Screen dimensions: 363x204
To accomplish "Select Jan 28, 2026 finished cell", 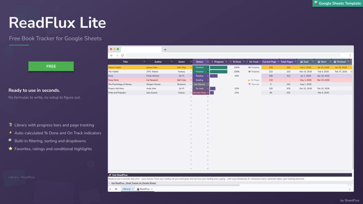I will (341, 67).
